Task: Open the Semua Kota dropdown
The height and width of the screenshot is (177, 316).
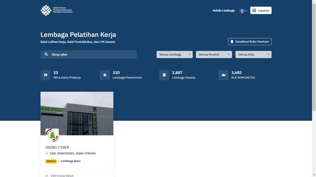Action: pyautogui.click(x=253, y=54)
